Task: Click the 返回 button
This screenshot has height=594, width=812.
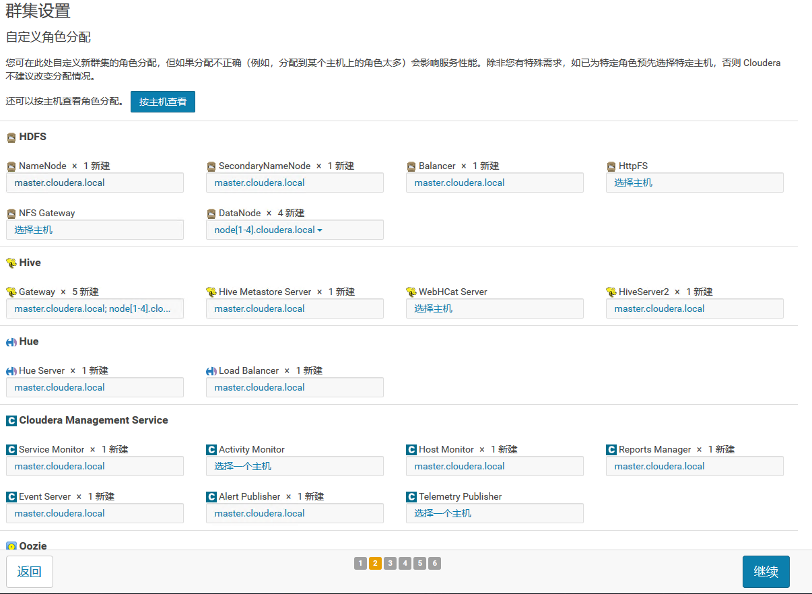Action: [30, 572]
